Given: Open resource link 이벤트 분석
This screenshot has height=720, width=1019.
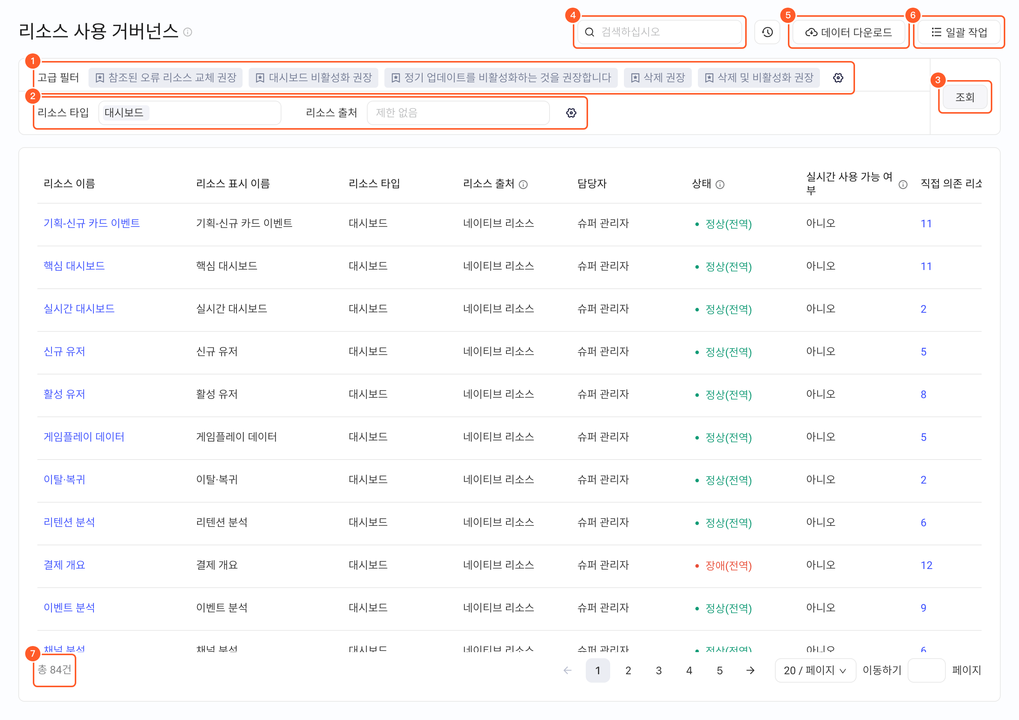Looking at the screenshot, I should (69, 607).
